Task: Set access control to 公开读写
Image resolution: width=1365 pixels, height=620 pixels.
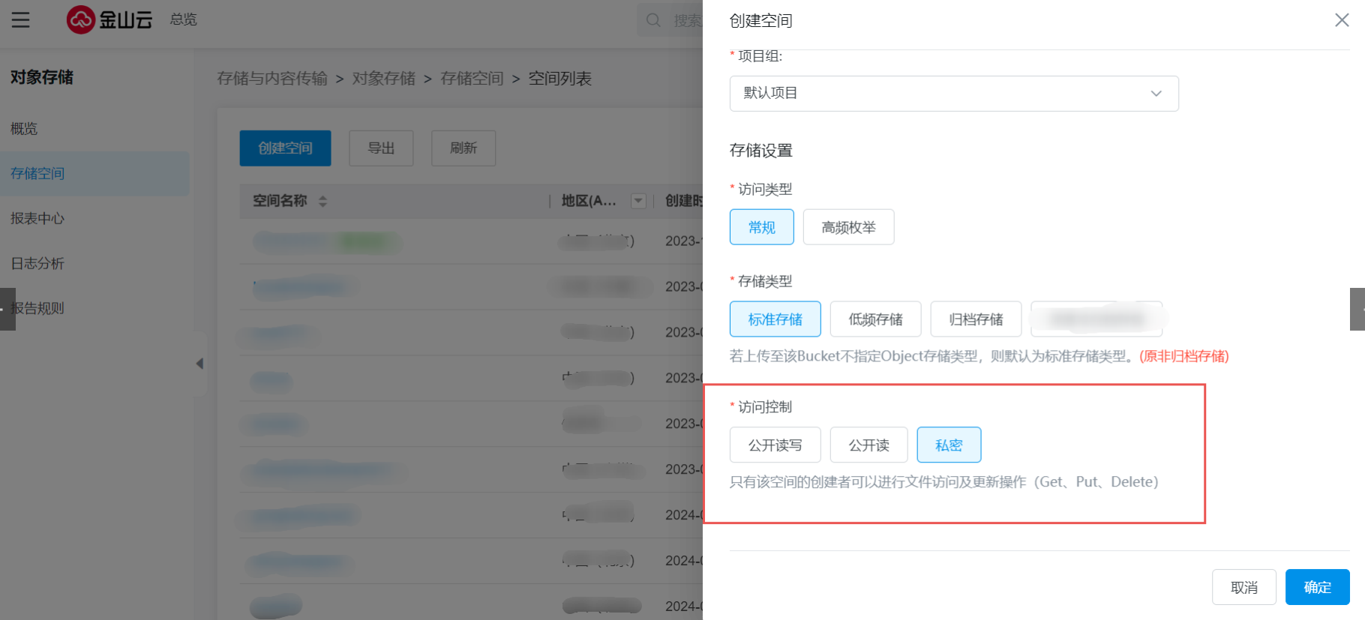Action: [x=775, y=445]
